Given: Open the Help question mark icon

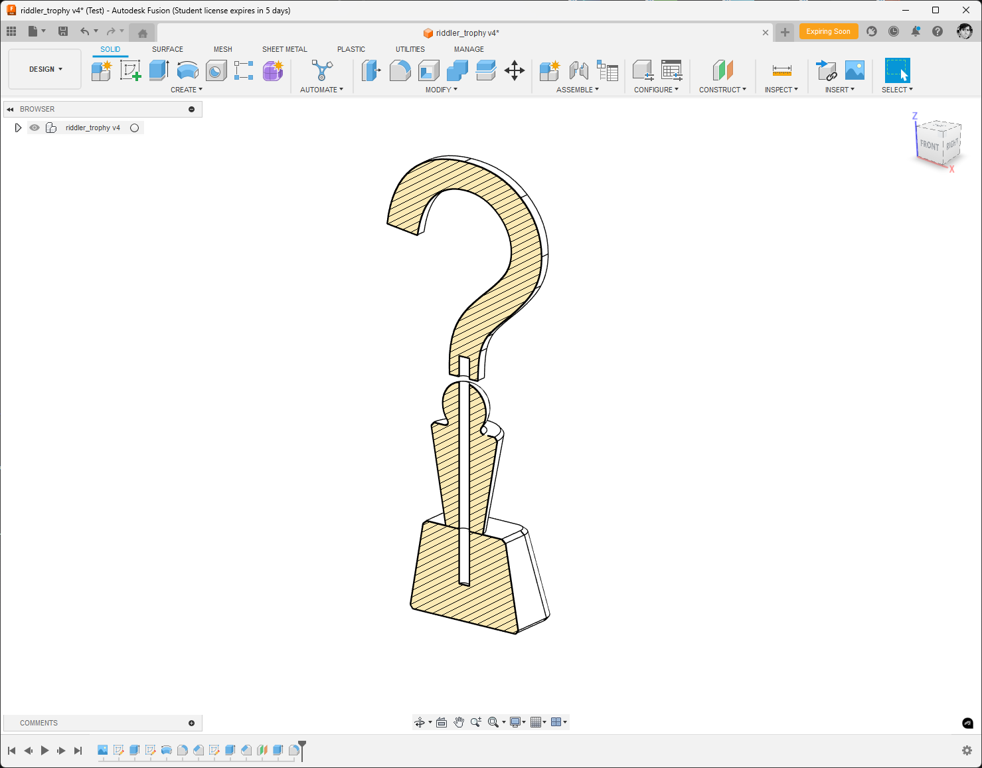Looking at the screenshot, I should point(938,31).
